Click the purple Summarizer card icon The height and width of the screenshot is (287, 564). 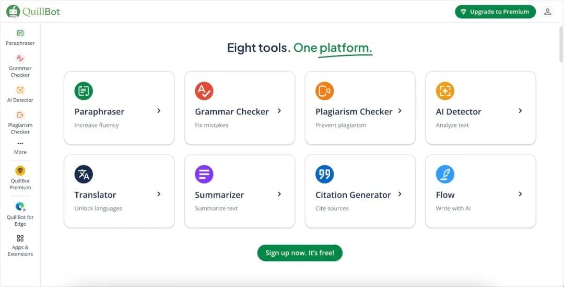click(x=204, y=174)
